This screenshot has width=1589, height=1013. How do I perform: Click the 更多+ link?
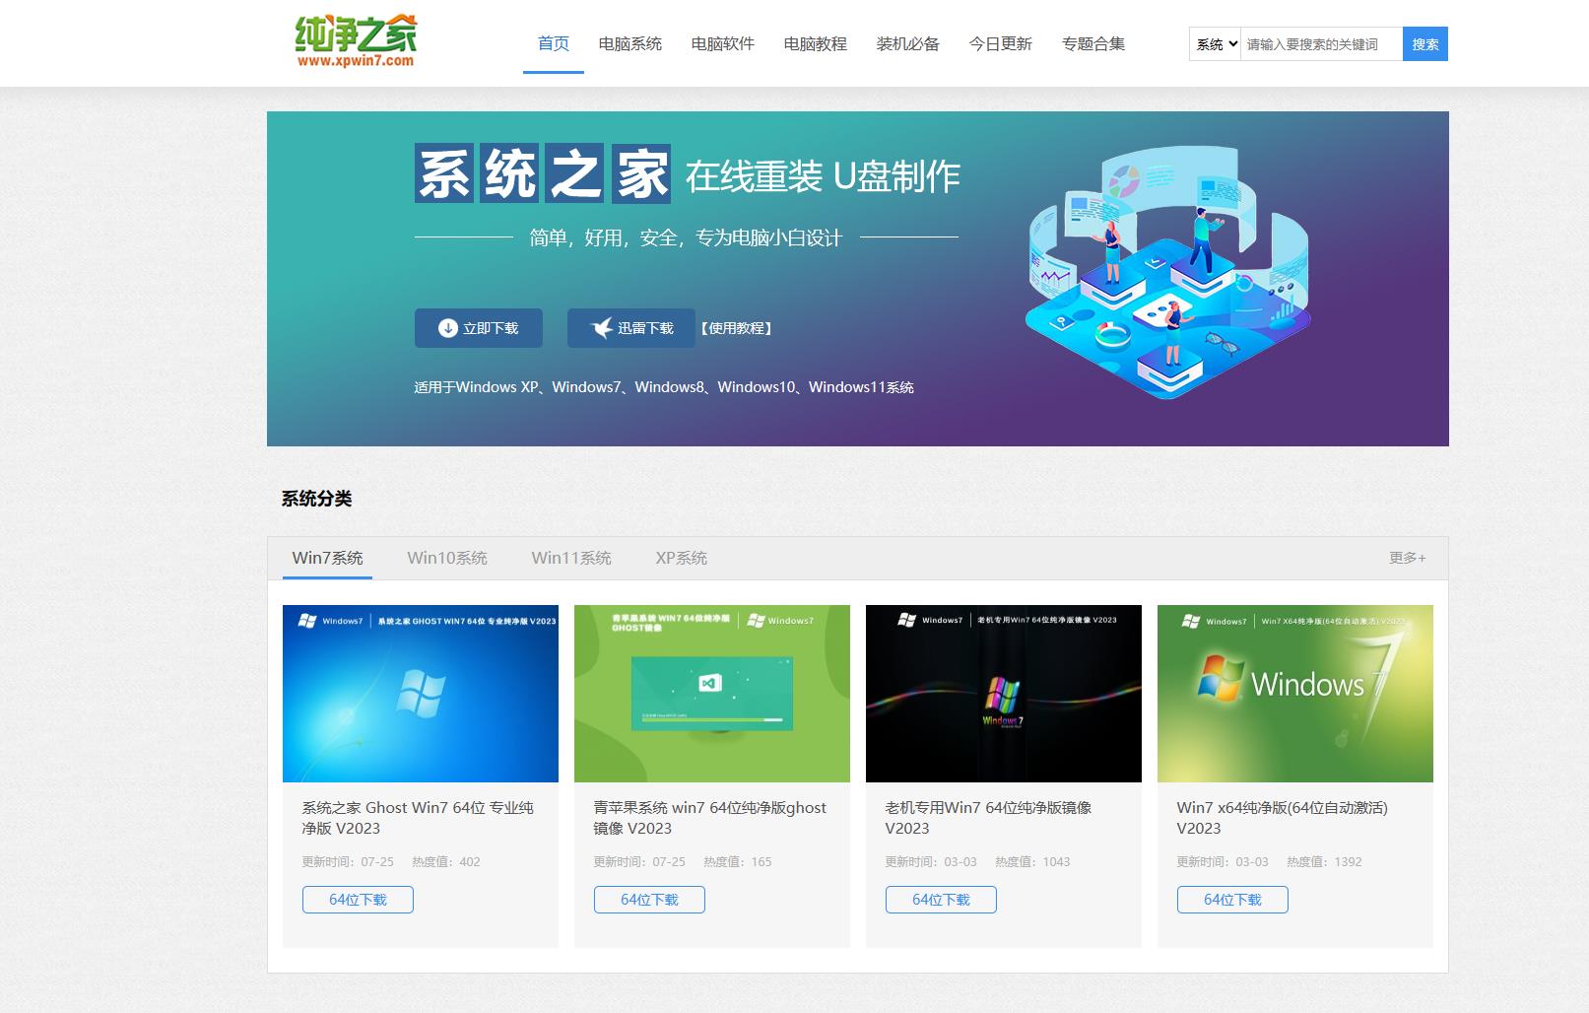pos(1408,558)
